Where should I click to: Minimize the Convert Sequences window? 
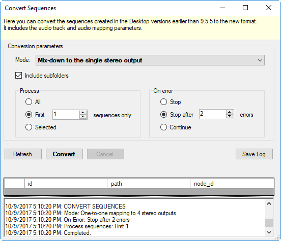point(222,8)
